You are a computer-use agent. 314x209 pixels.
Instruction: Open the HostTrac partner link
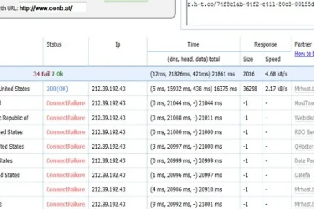tap(304, 103)
